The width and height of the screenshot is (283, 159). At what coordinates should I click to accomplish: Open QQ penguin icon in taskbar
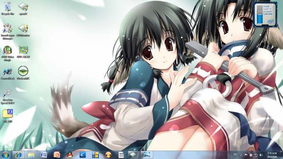(x=70, y=155)
